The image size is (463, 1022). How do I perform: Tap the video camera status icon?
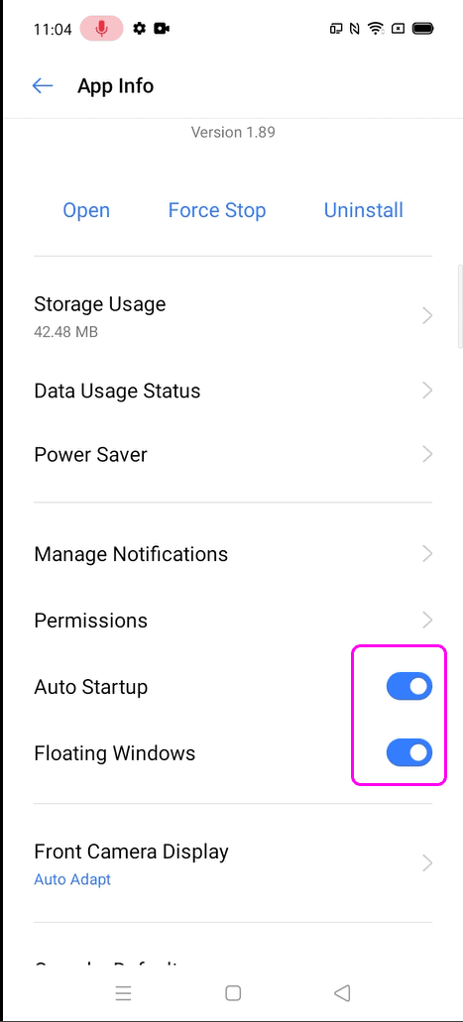coord(162,29)
